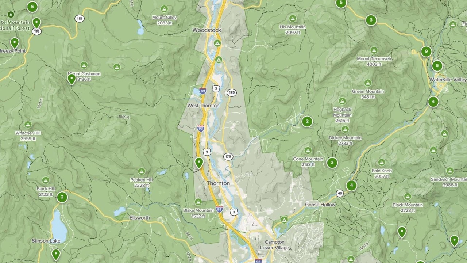Click the trail pin near Thornton
Image resolution: width=467 pixels, height=263 pixels.
point(199,163)
